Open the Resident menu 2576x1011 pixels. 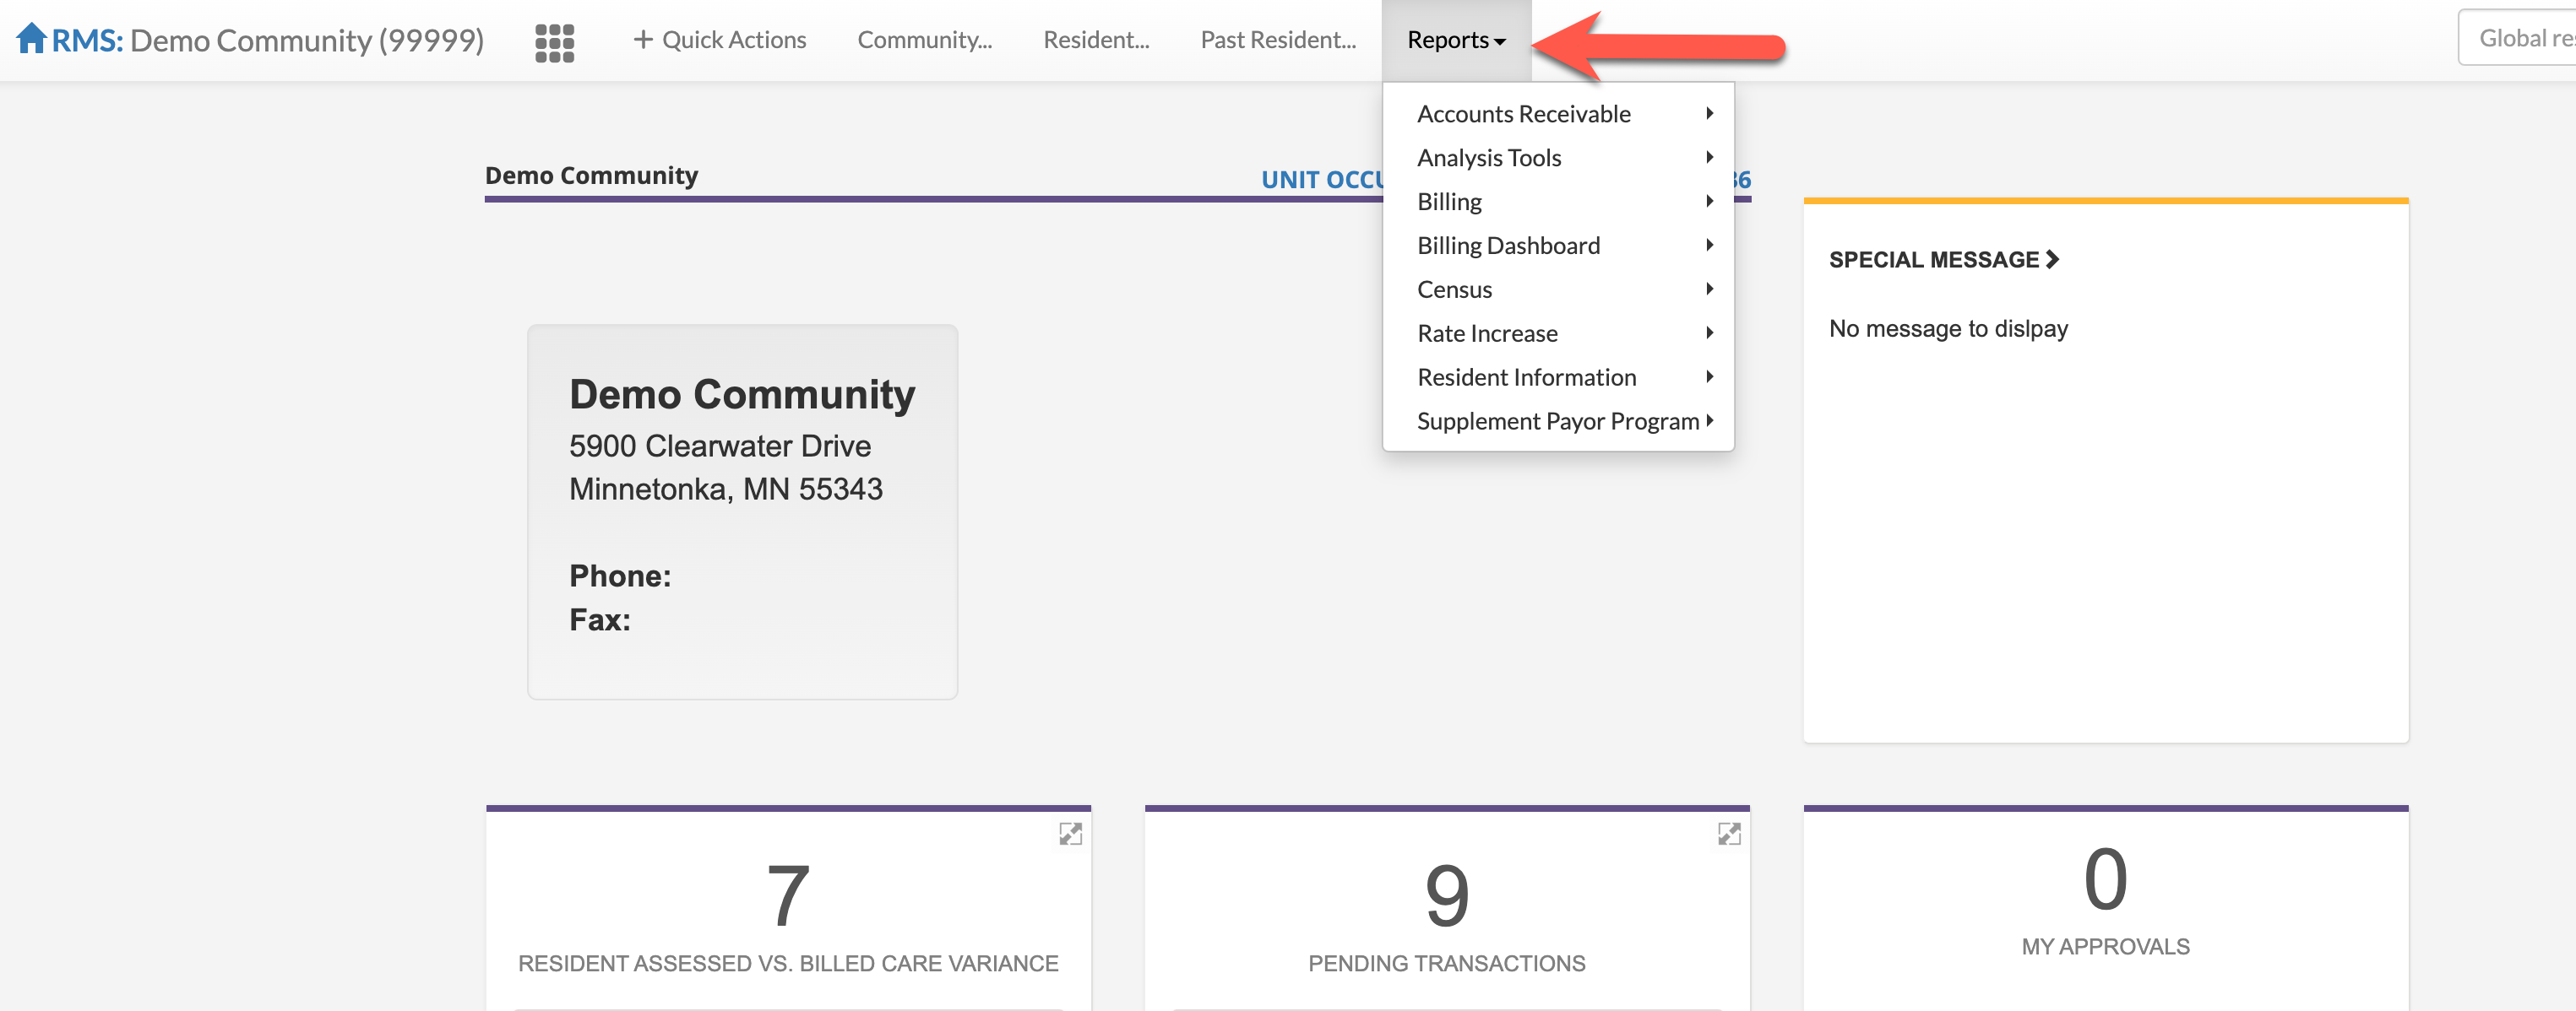tap(1096, 40)
